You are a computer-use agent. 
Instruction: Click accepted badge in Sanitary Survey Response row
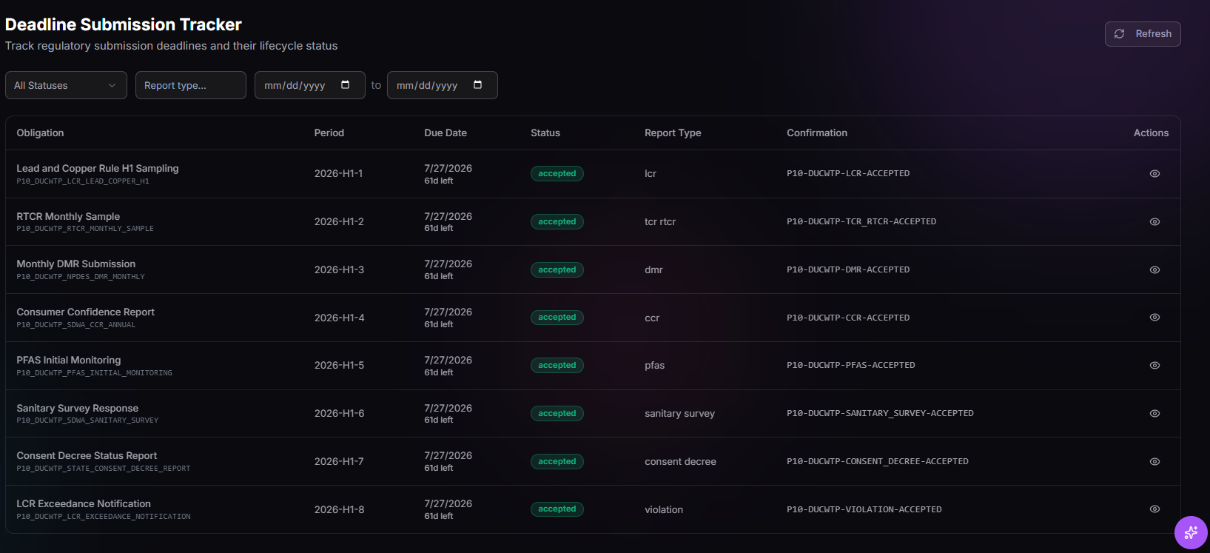(x=557, y=414)
